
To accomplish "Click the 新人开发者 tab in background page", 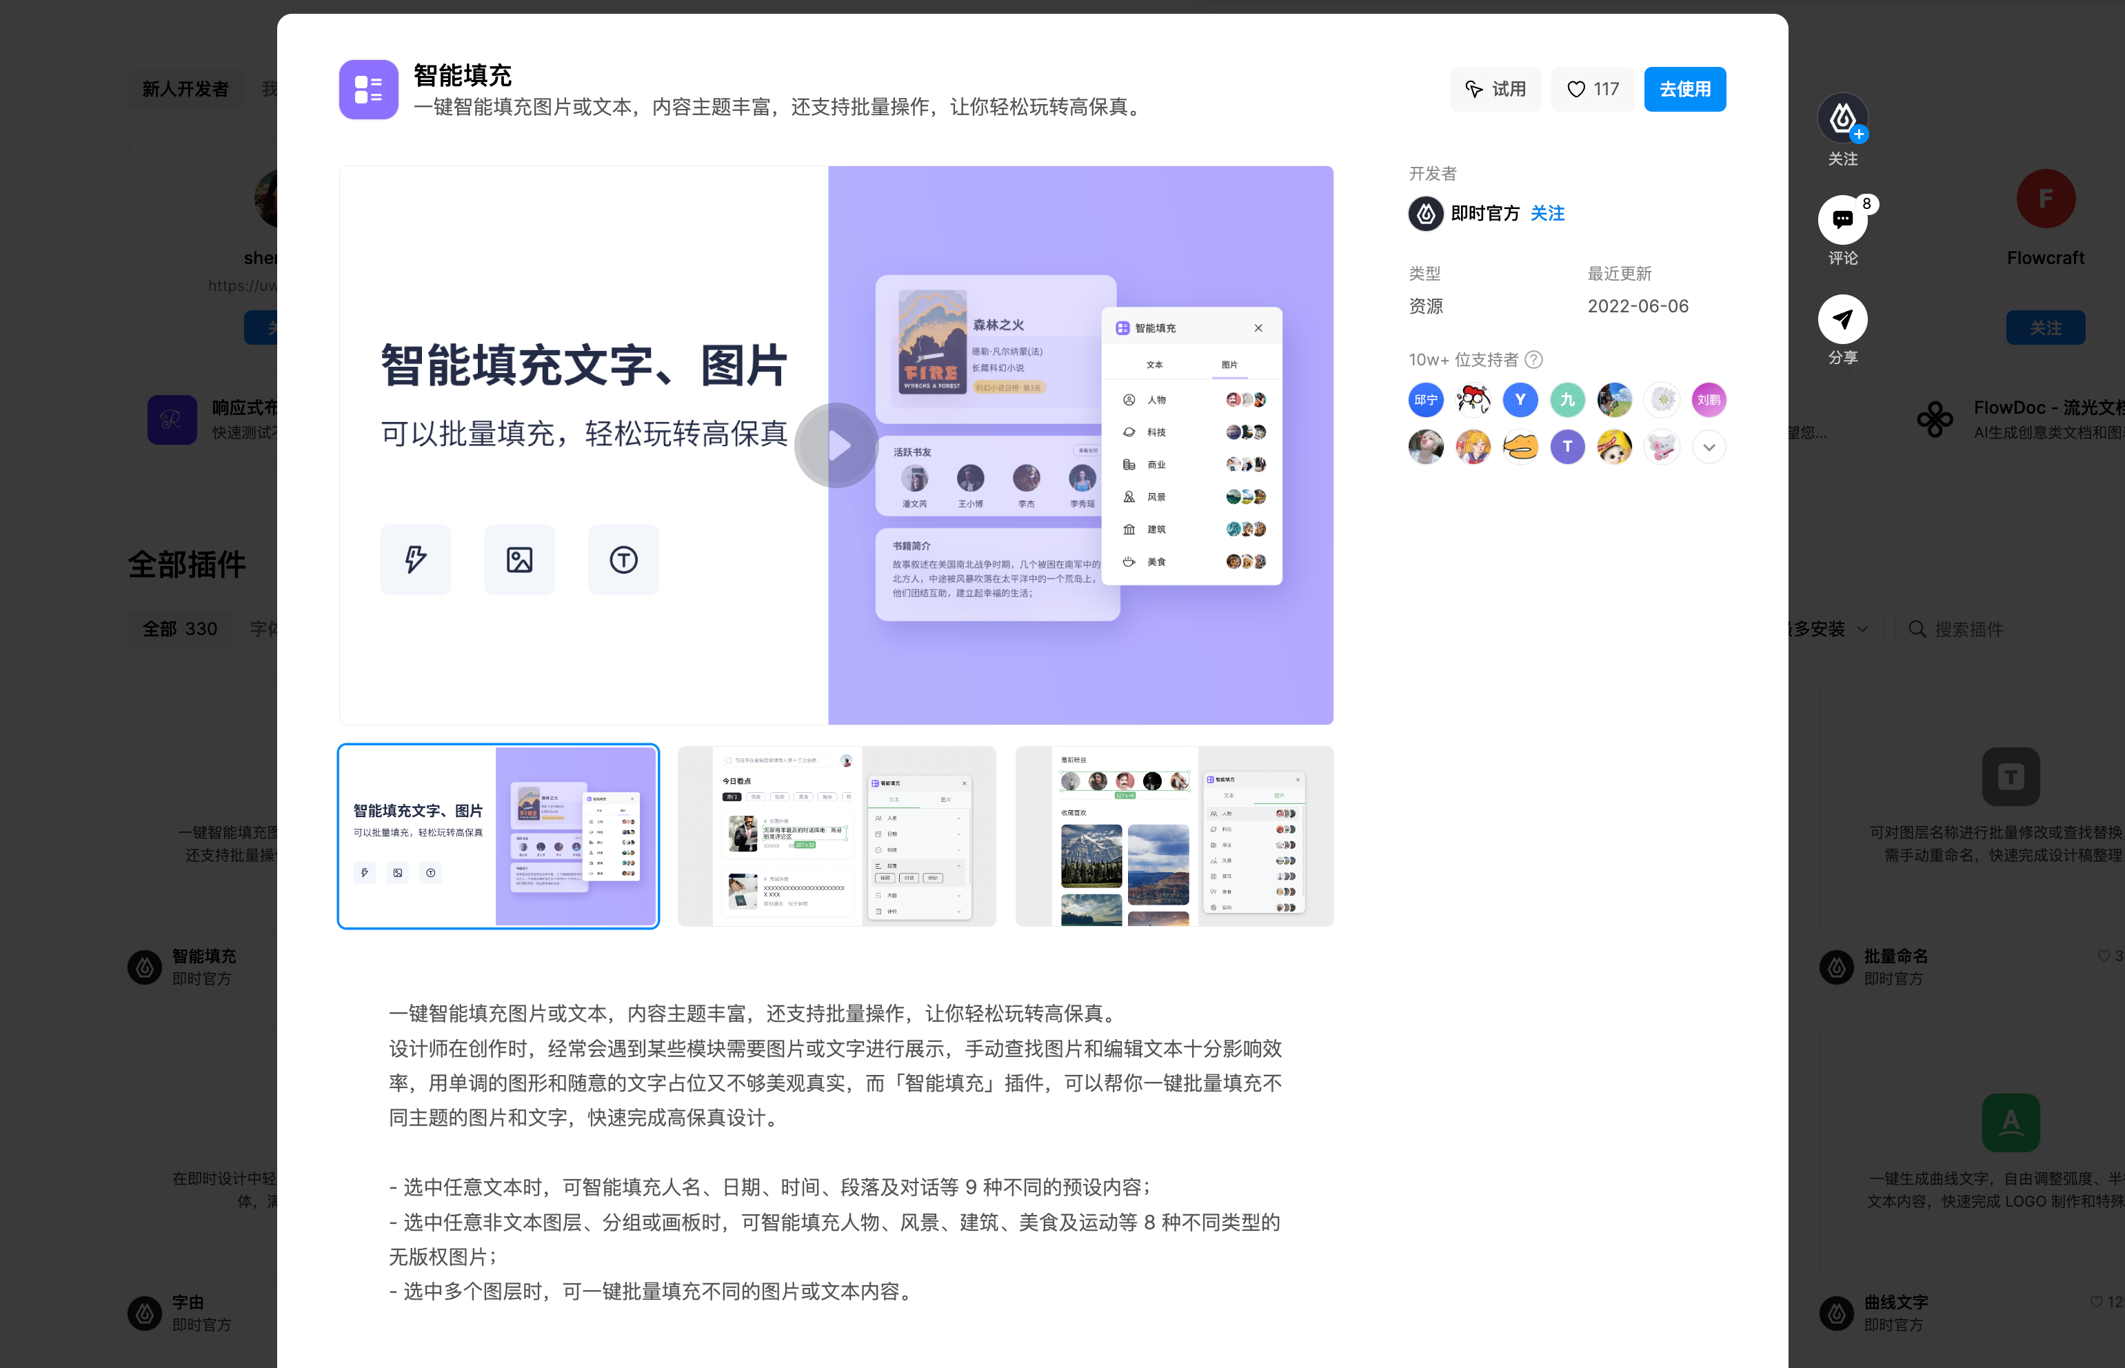I will pos(185,89).
